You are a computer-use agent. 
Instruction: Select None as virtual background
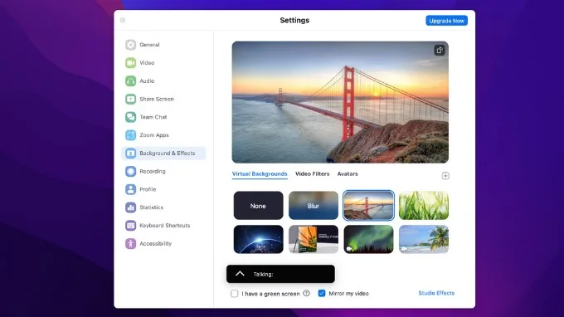[258, 206]
